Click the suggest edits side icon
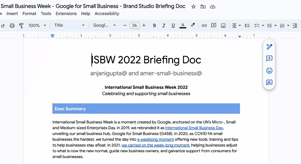 pos(269,83)
